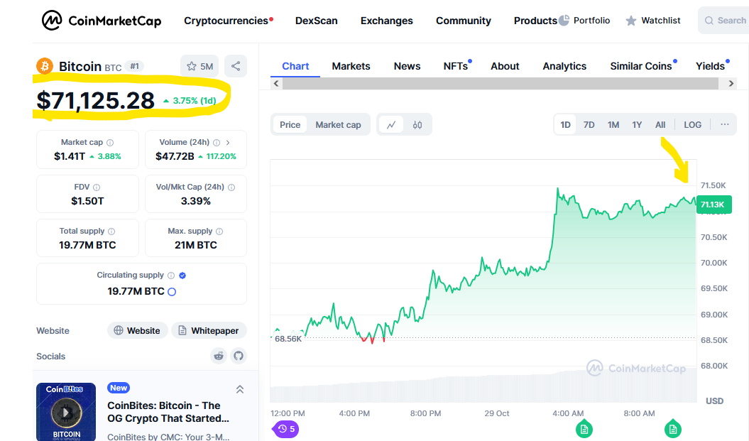
Task: Open the Chart tab
Action: [295, 66]
